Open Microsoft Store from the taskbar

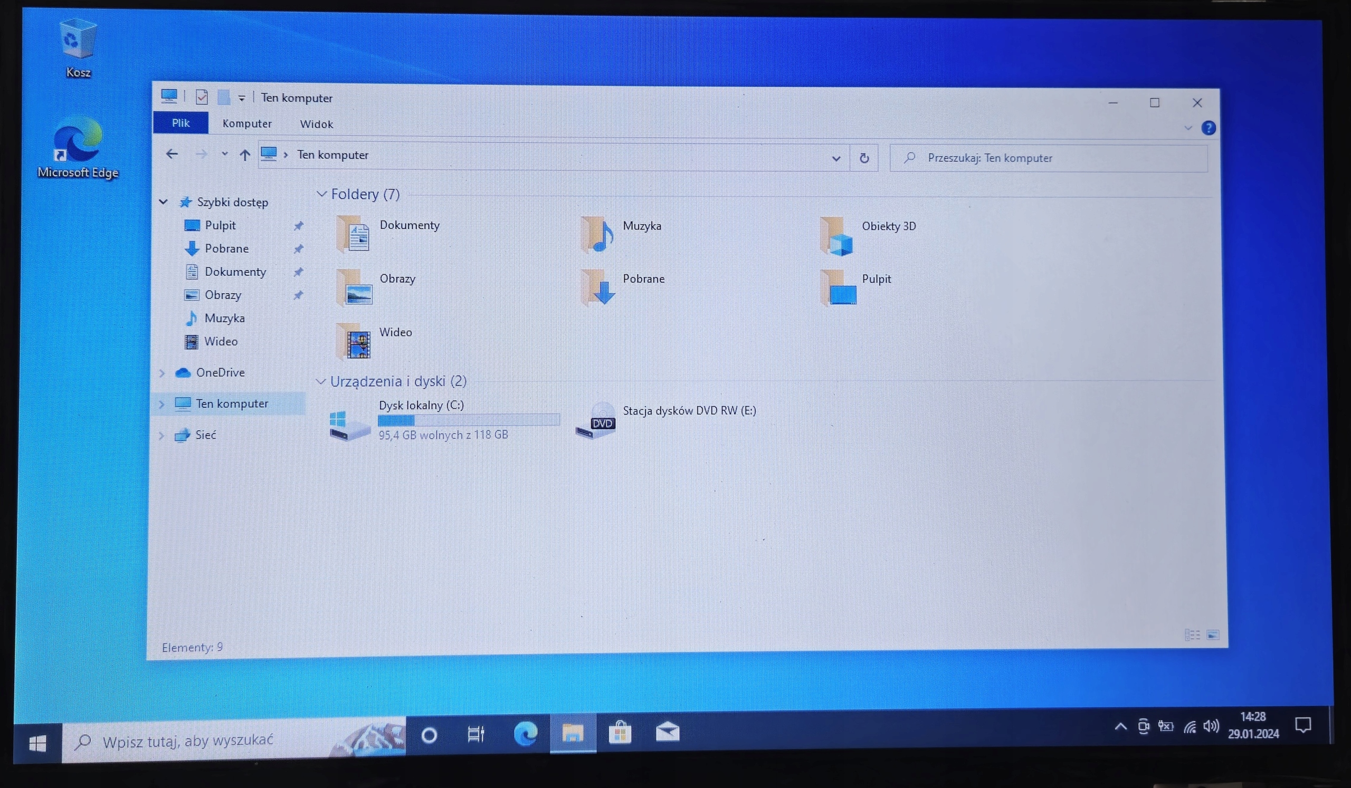pos(620,732)
